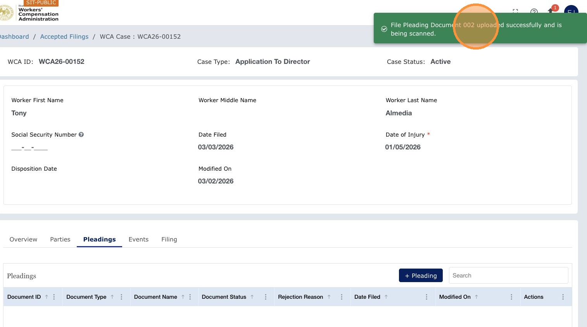This screenshot has height=327, width=587.
Task: Open the Events tab
Action: (x=138, y=240)
